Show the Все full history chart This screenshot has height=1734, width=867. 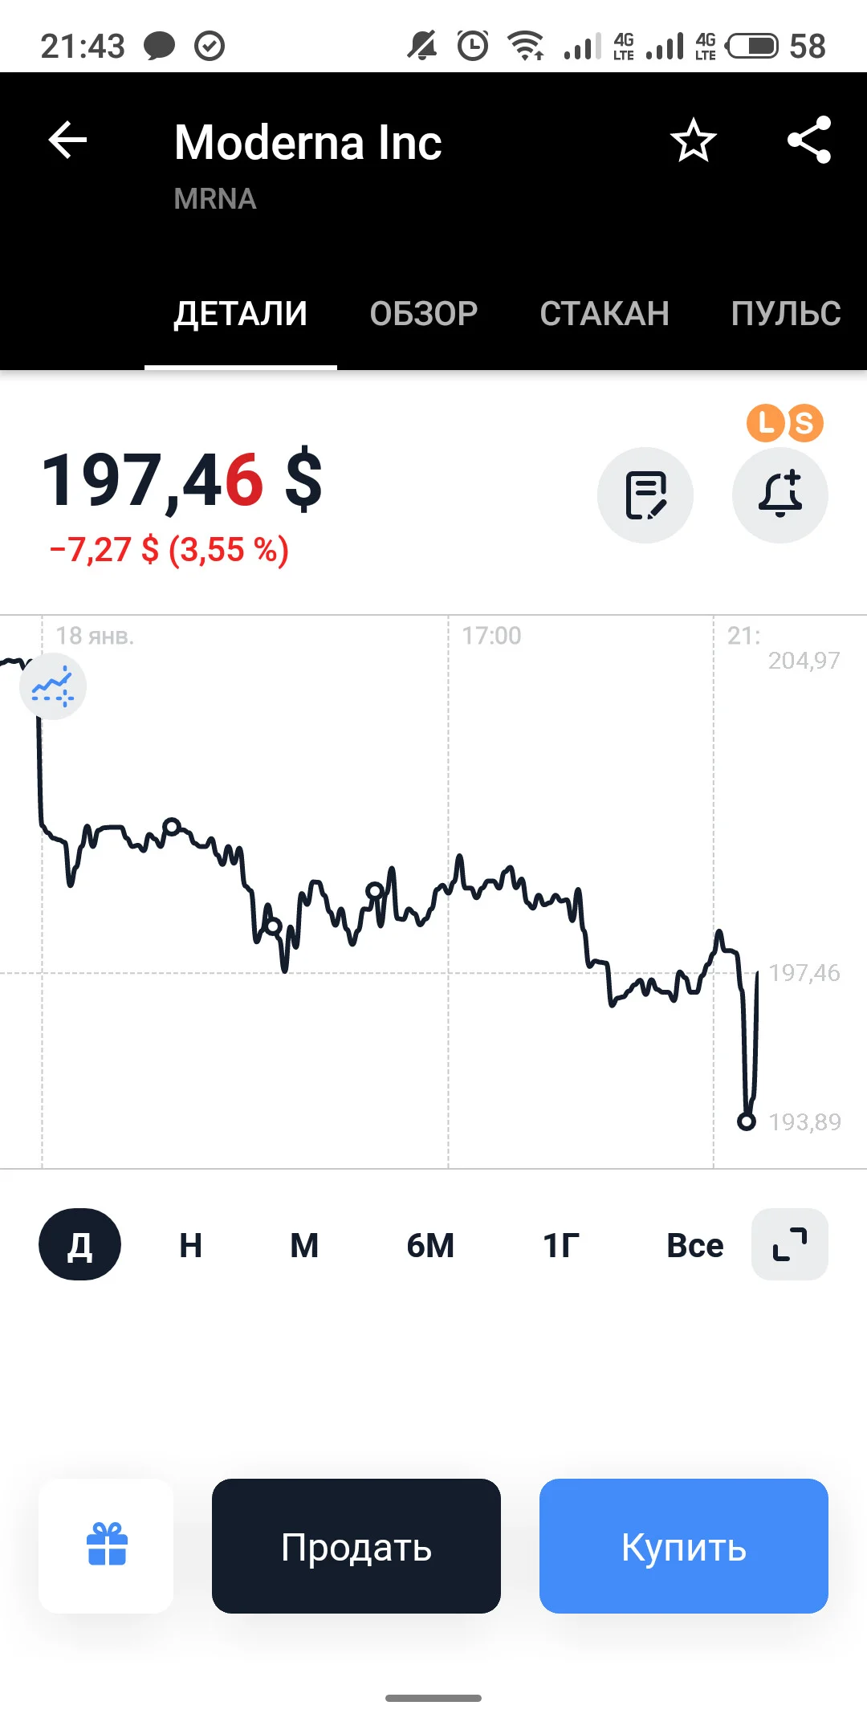click(x=694, y=1245)
